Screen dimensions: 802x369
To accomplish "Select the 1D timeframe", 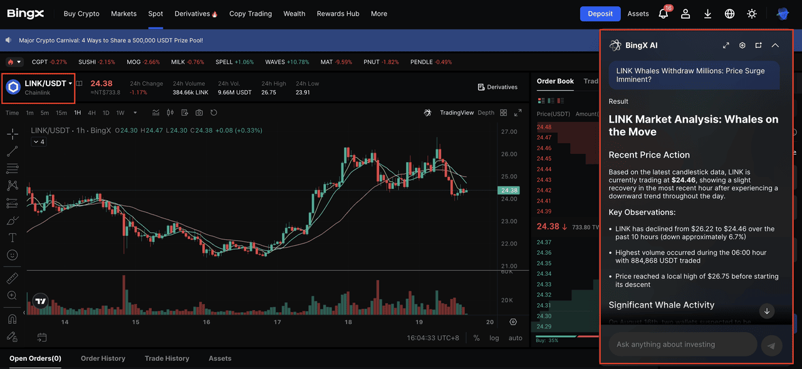I will [x=106, y=113].
